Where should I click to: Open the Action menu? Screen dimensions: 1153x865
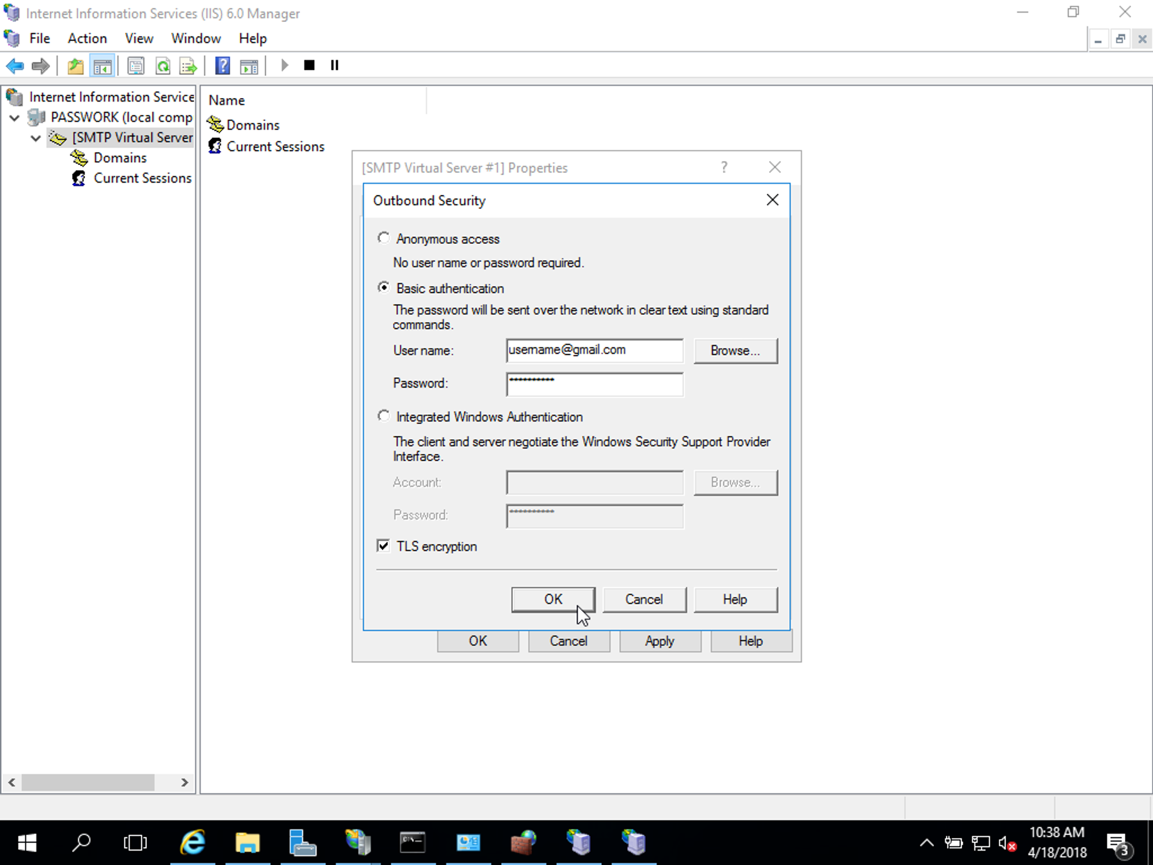[x=87, y=38]
